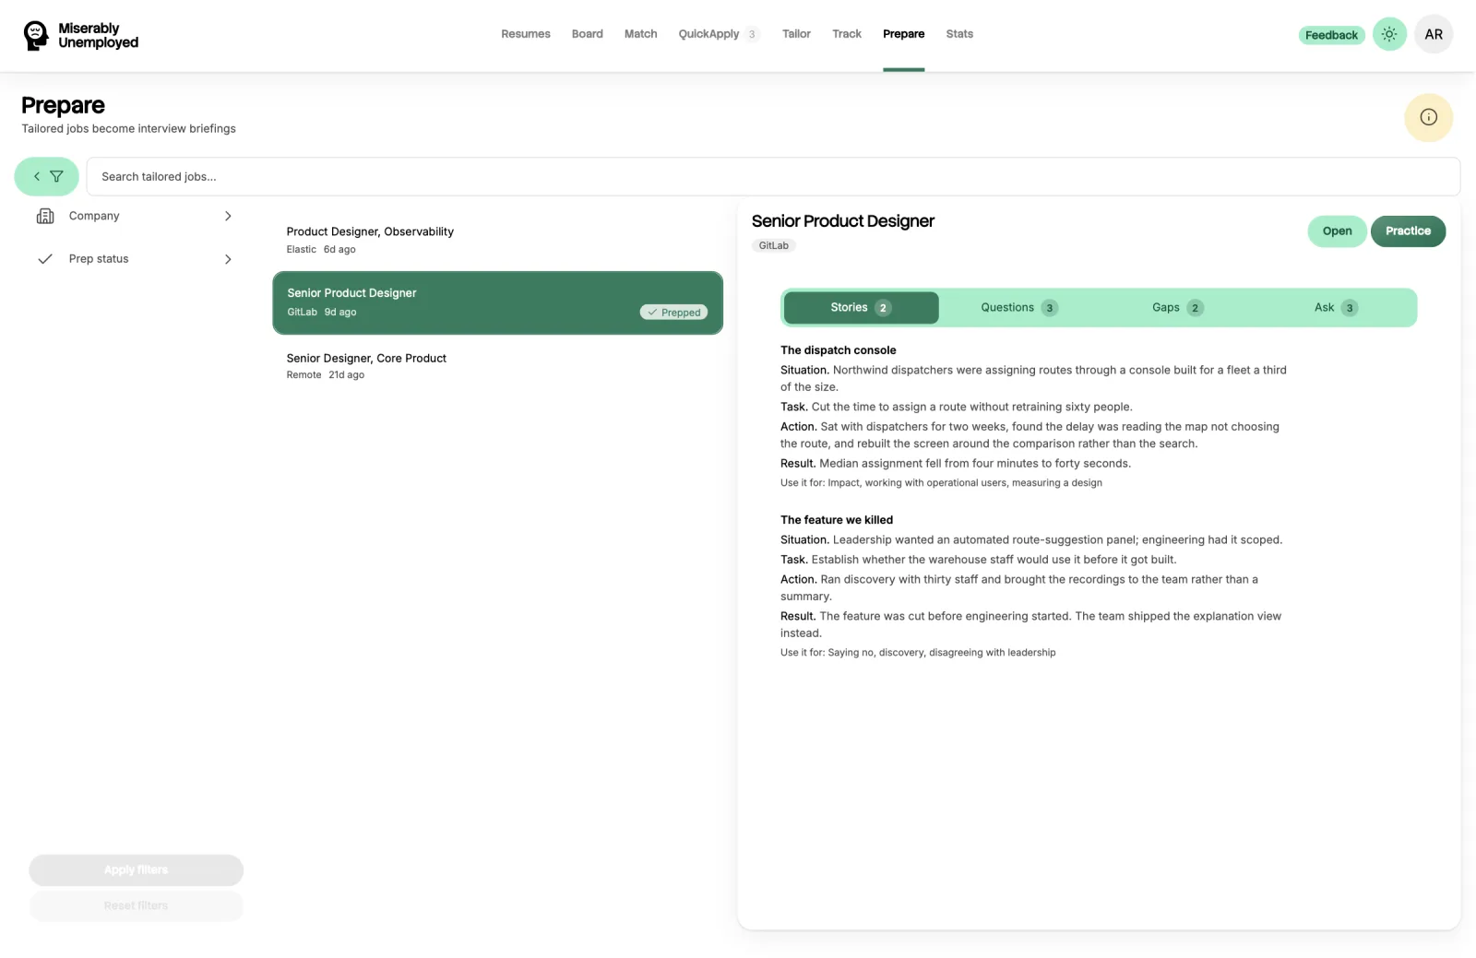Viewport: 1476px width, 958px height.
Task: Click the Prepped status badge
Action: [x=673, y=313]
